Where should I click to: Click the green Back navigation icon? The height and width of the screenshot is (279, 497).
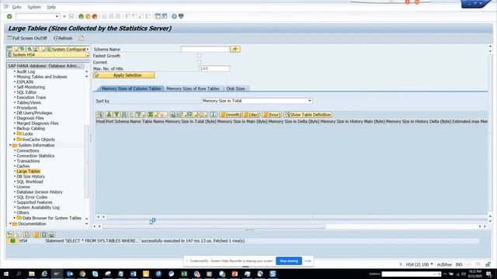[81, 16]
